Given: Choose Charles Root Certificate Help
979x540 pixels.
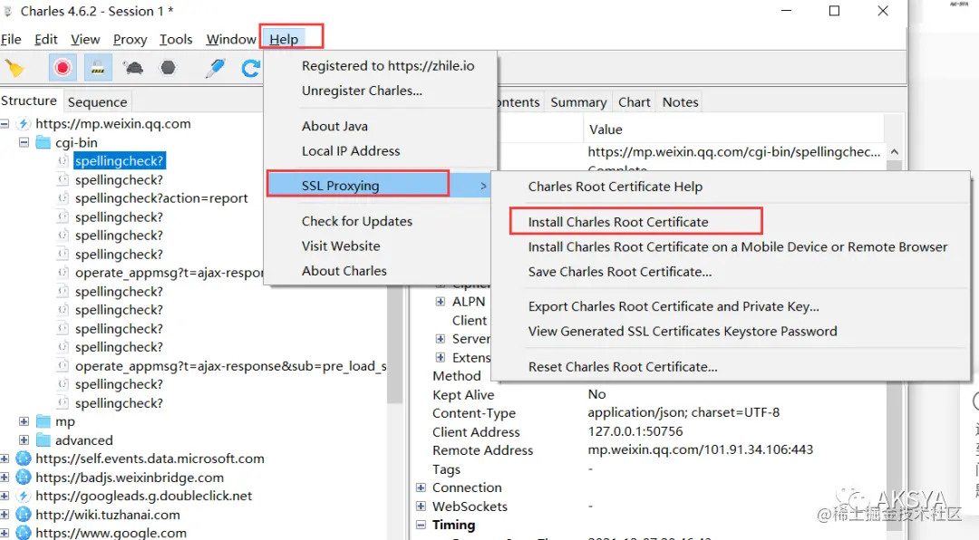Looking at the screenshot, I should 615,187.
